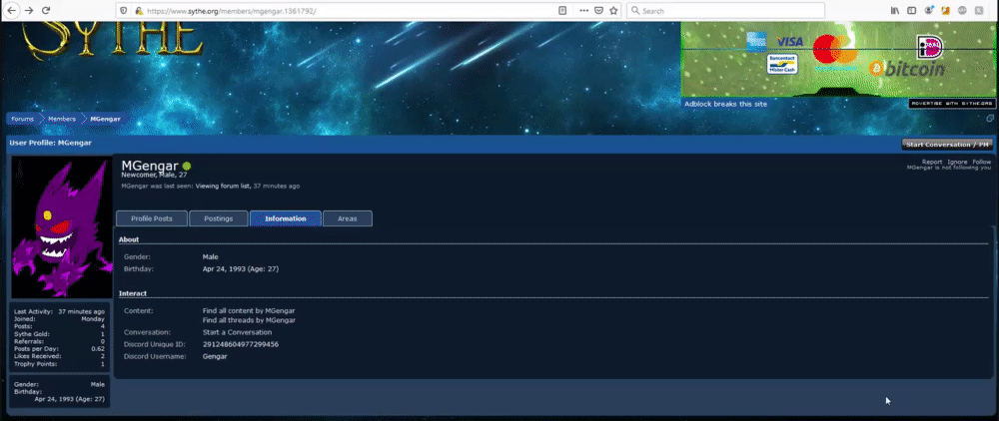Screen dimensions: 999x421
Task: Click the small icon below Advertise banner
Action: click(990, 119)
